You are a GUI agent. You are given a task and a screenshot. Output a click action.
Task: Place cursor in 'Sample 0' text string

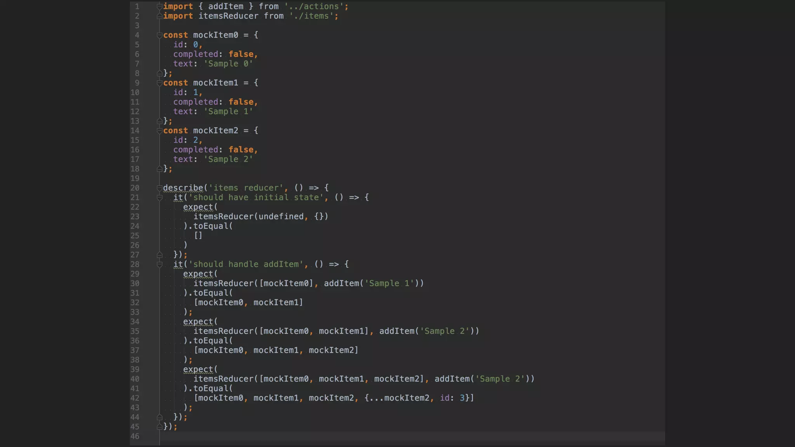[x=228, y=64]
